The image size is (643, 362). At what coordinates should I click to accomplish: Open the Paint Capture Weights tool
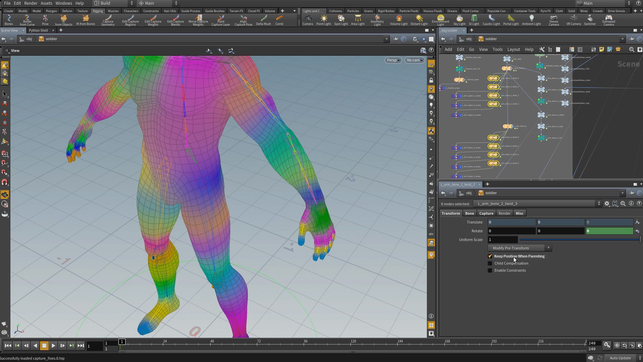point(220,20)
